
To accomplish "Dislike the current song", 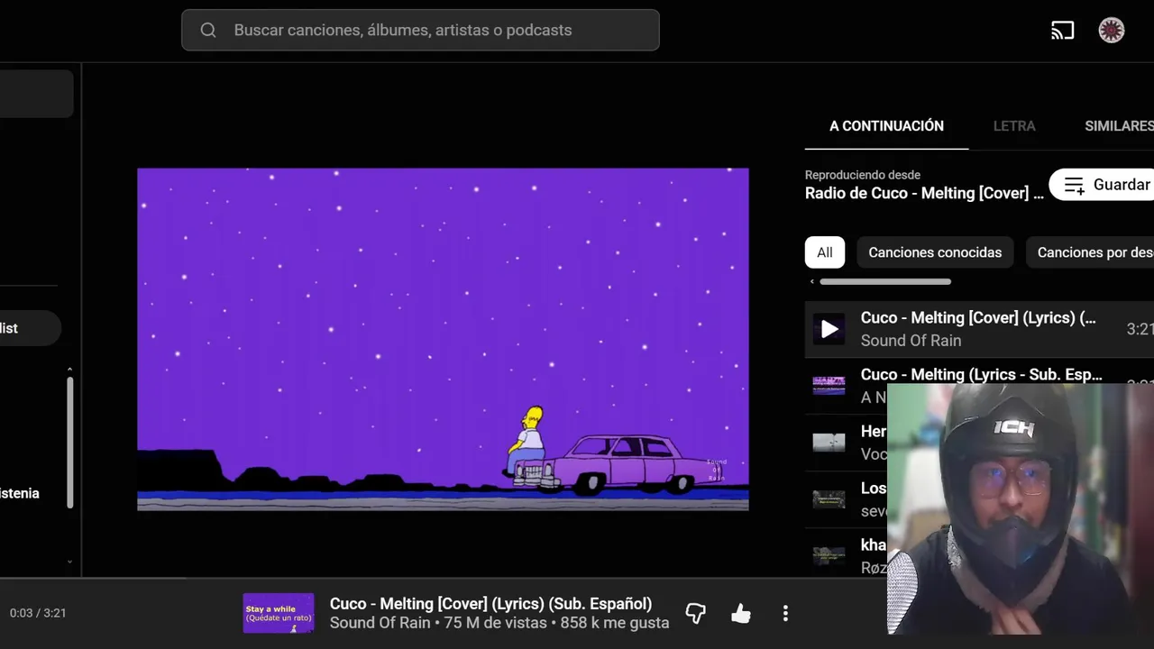I will [695, 614].
